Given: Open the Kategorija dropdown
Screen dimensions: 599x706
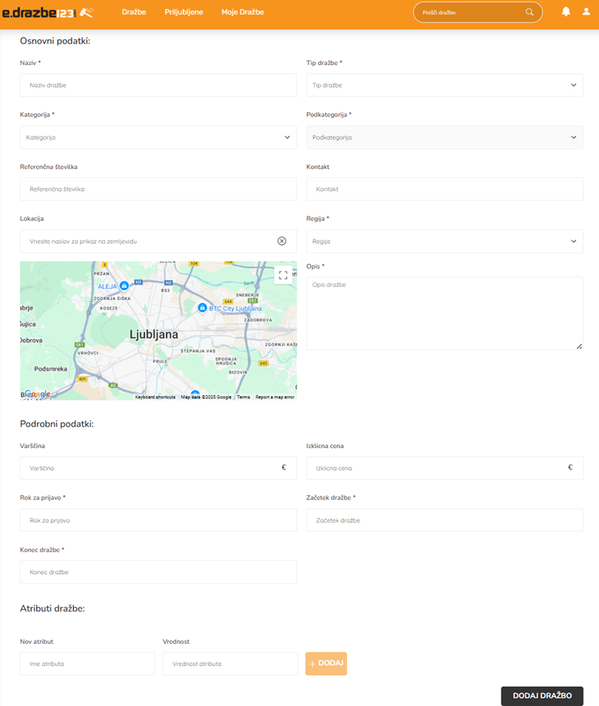Looking at the screenshot, I should pos(157,137).
